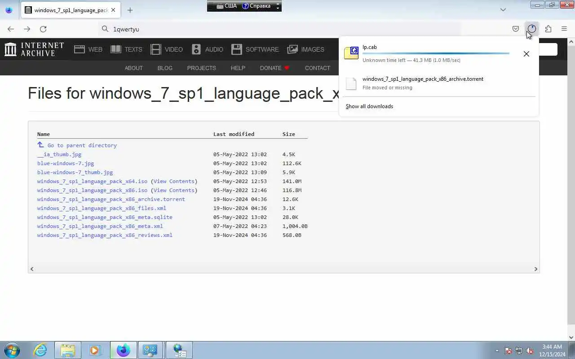Screen dimensions: 575x359
Task: Select the windows_7_sp1_language_pack browser tab
Action: (70, 10)
